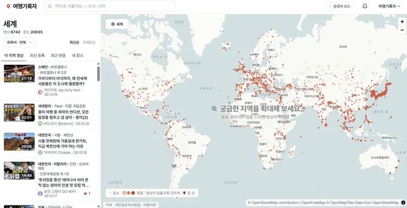This screenshot has height=208, width=407.
Task: Open the 유럽 video thumbnail 14:48
Action: point(19,171)
